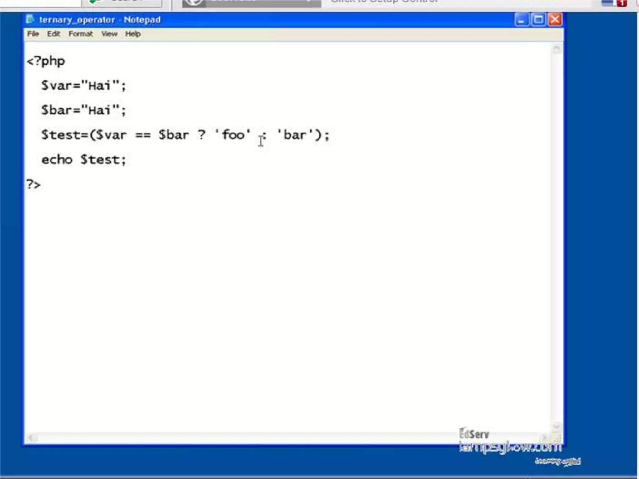Click the Notepad icon in title bar

tap(30, 20)
